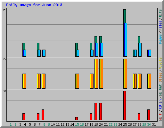Click the 'Pages' legend label
Screen dimensions: 164x128
click(160, 39)
